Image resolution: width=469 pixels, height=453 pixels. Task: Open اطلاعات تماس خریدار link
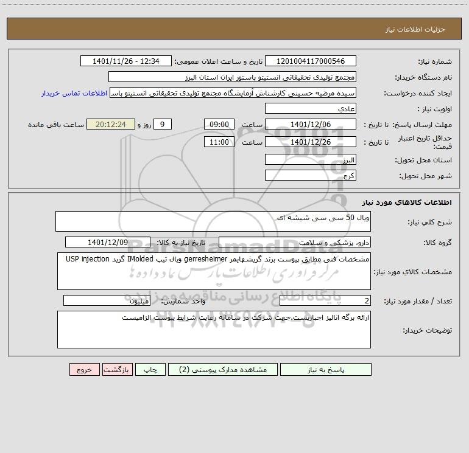[74, 93]
